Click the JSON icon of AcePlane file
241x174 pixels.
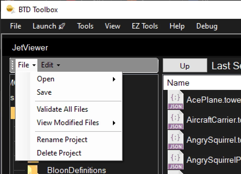(176, 100)
